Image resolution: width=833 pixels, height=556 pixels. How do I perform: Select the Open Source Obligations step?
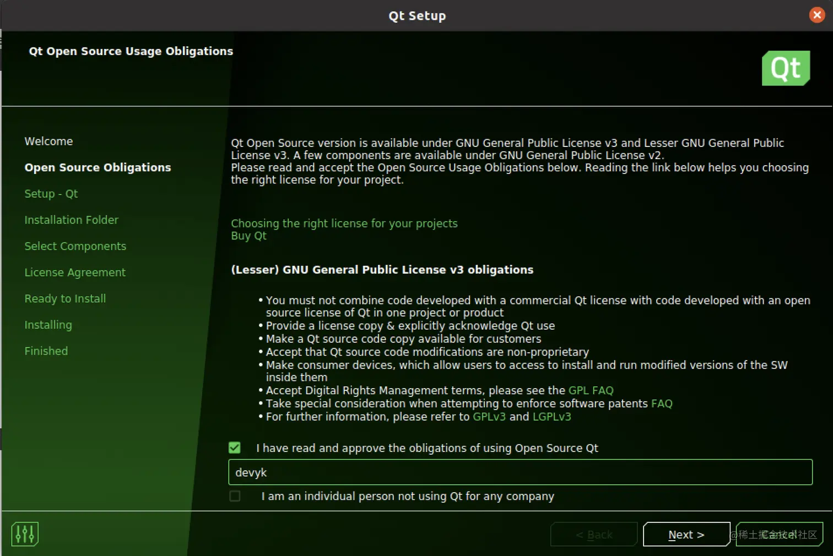[x=98, y=167]
